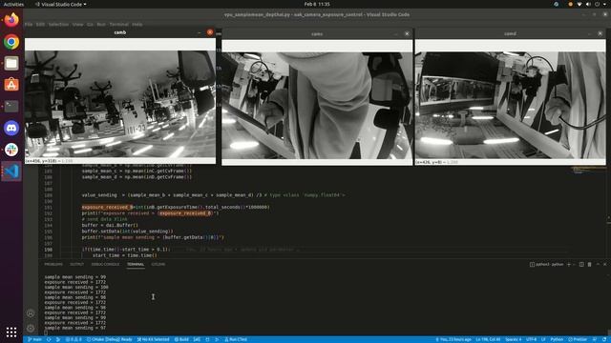Click the git blame 'You, 23 hours ago' entry

click(x=453, y=339)
